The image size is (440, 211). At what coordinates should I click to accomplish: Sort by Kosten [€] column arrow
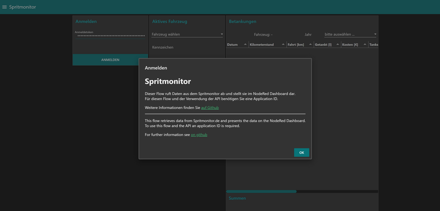pyautogui.click(x=365, y=45)
